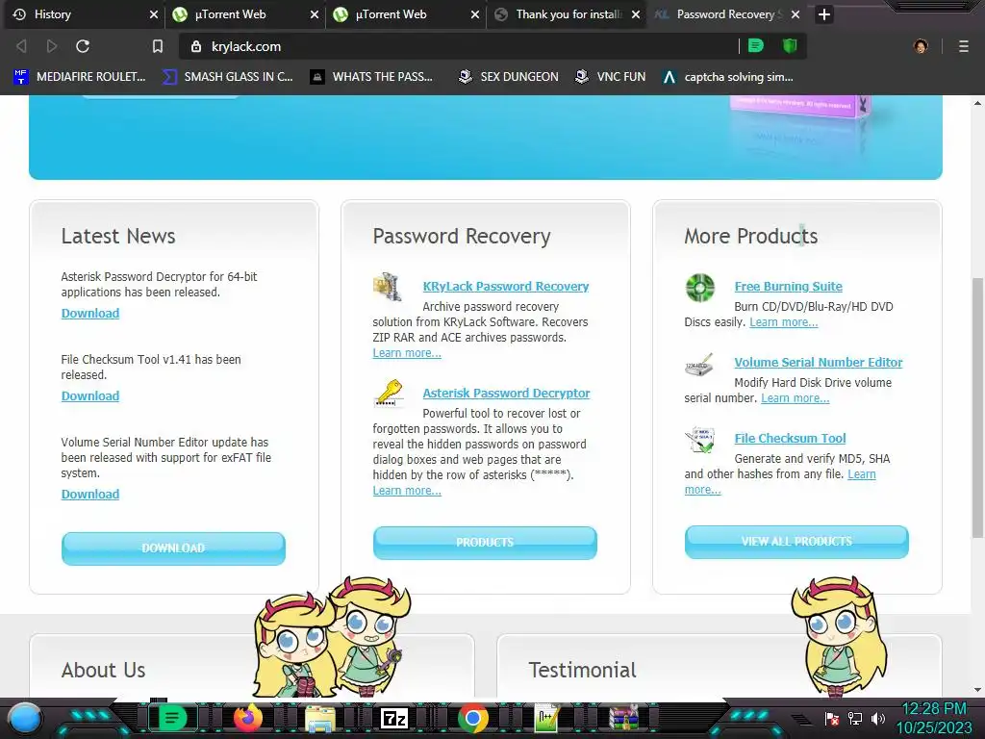Click Download under File Checksum Tool v1.41 news
Screen dimensions: 985x739
pyautogui.click(x=89, y=395)
